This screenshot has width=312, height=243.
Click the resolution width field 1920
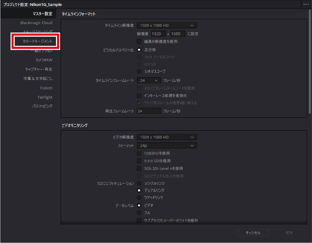pyautogui.click(x=158, y=34)
